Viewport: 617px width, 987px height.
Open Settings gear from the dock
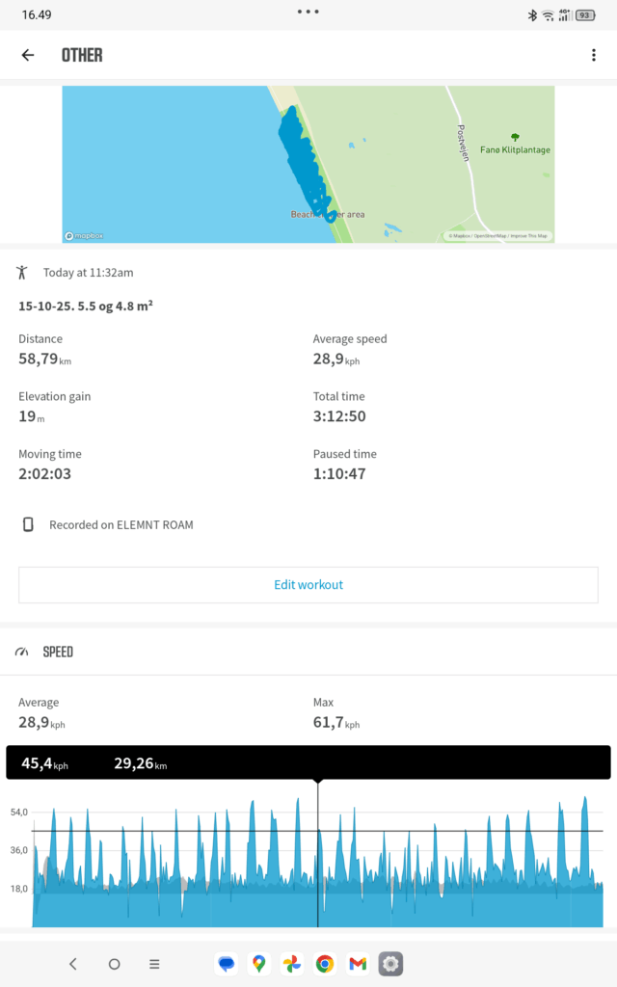point(390,963)
